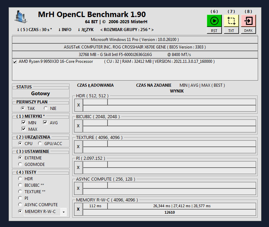
Task: Open the MEMORY R-W-C dropdown arrow
Action: 63,212
